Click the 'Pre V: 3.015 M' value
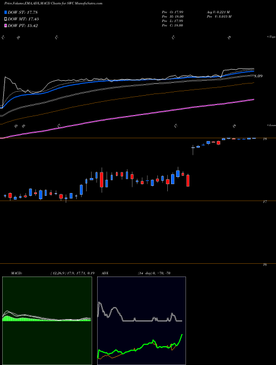 point(219,17)
